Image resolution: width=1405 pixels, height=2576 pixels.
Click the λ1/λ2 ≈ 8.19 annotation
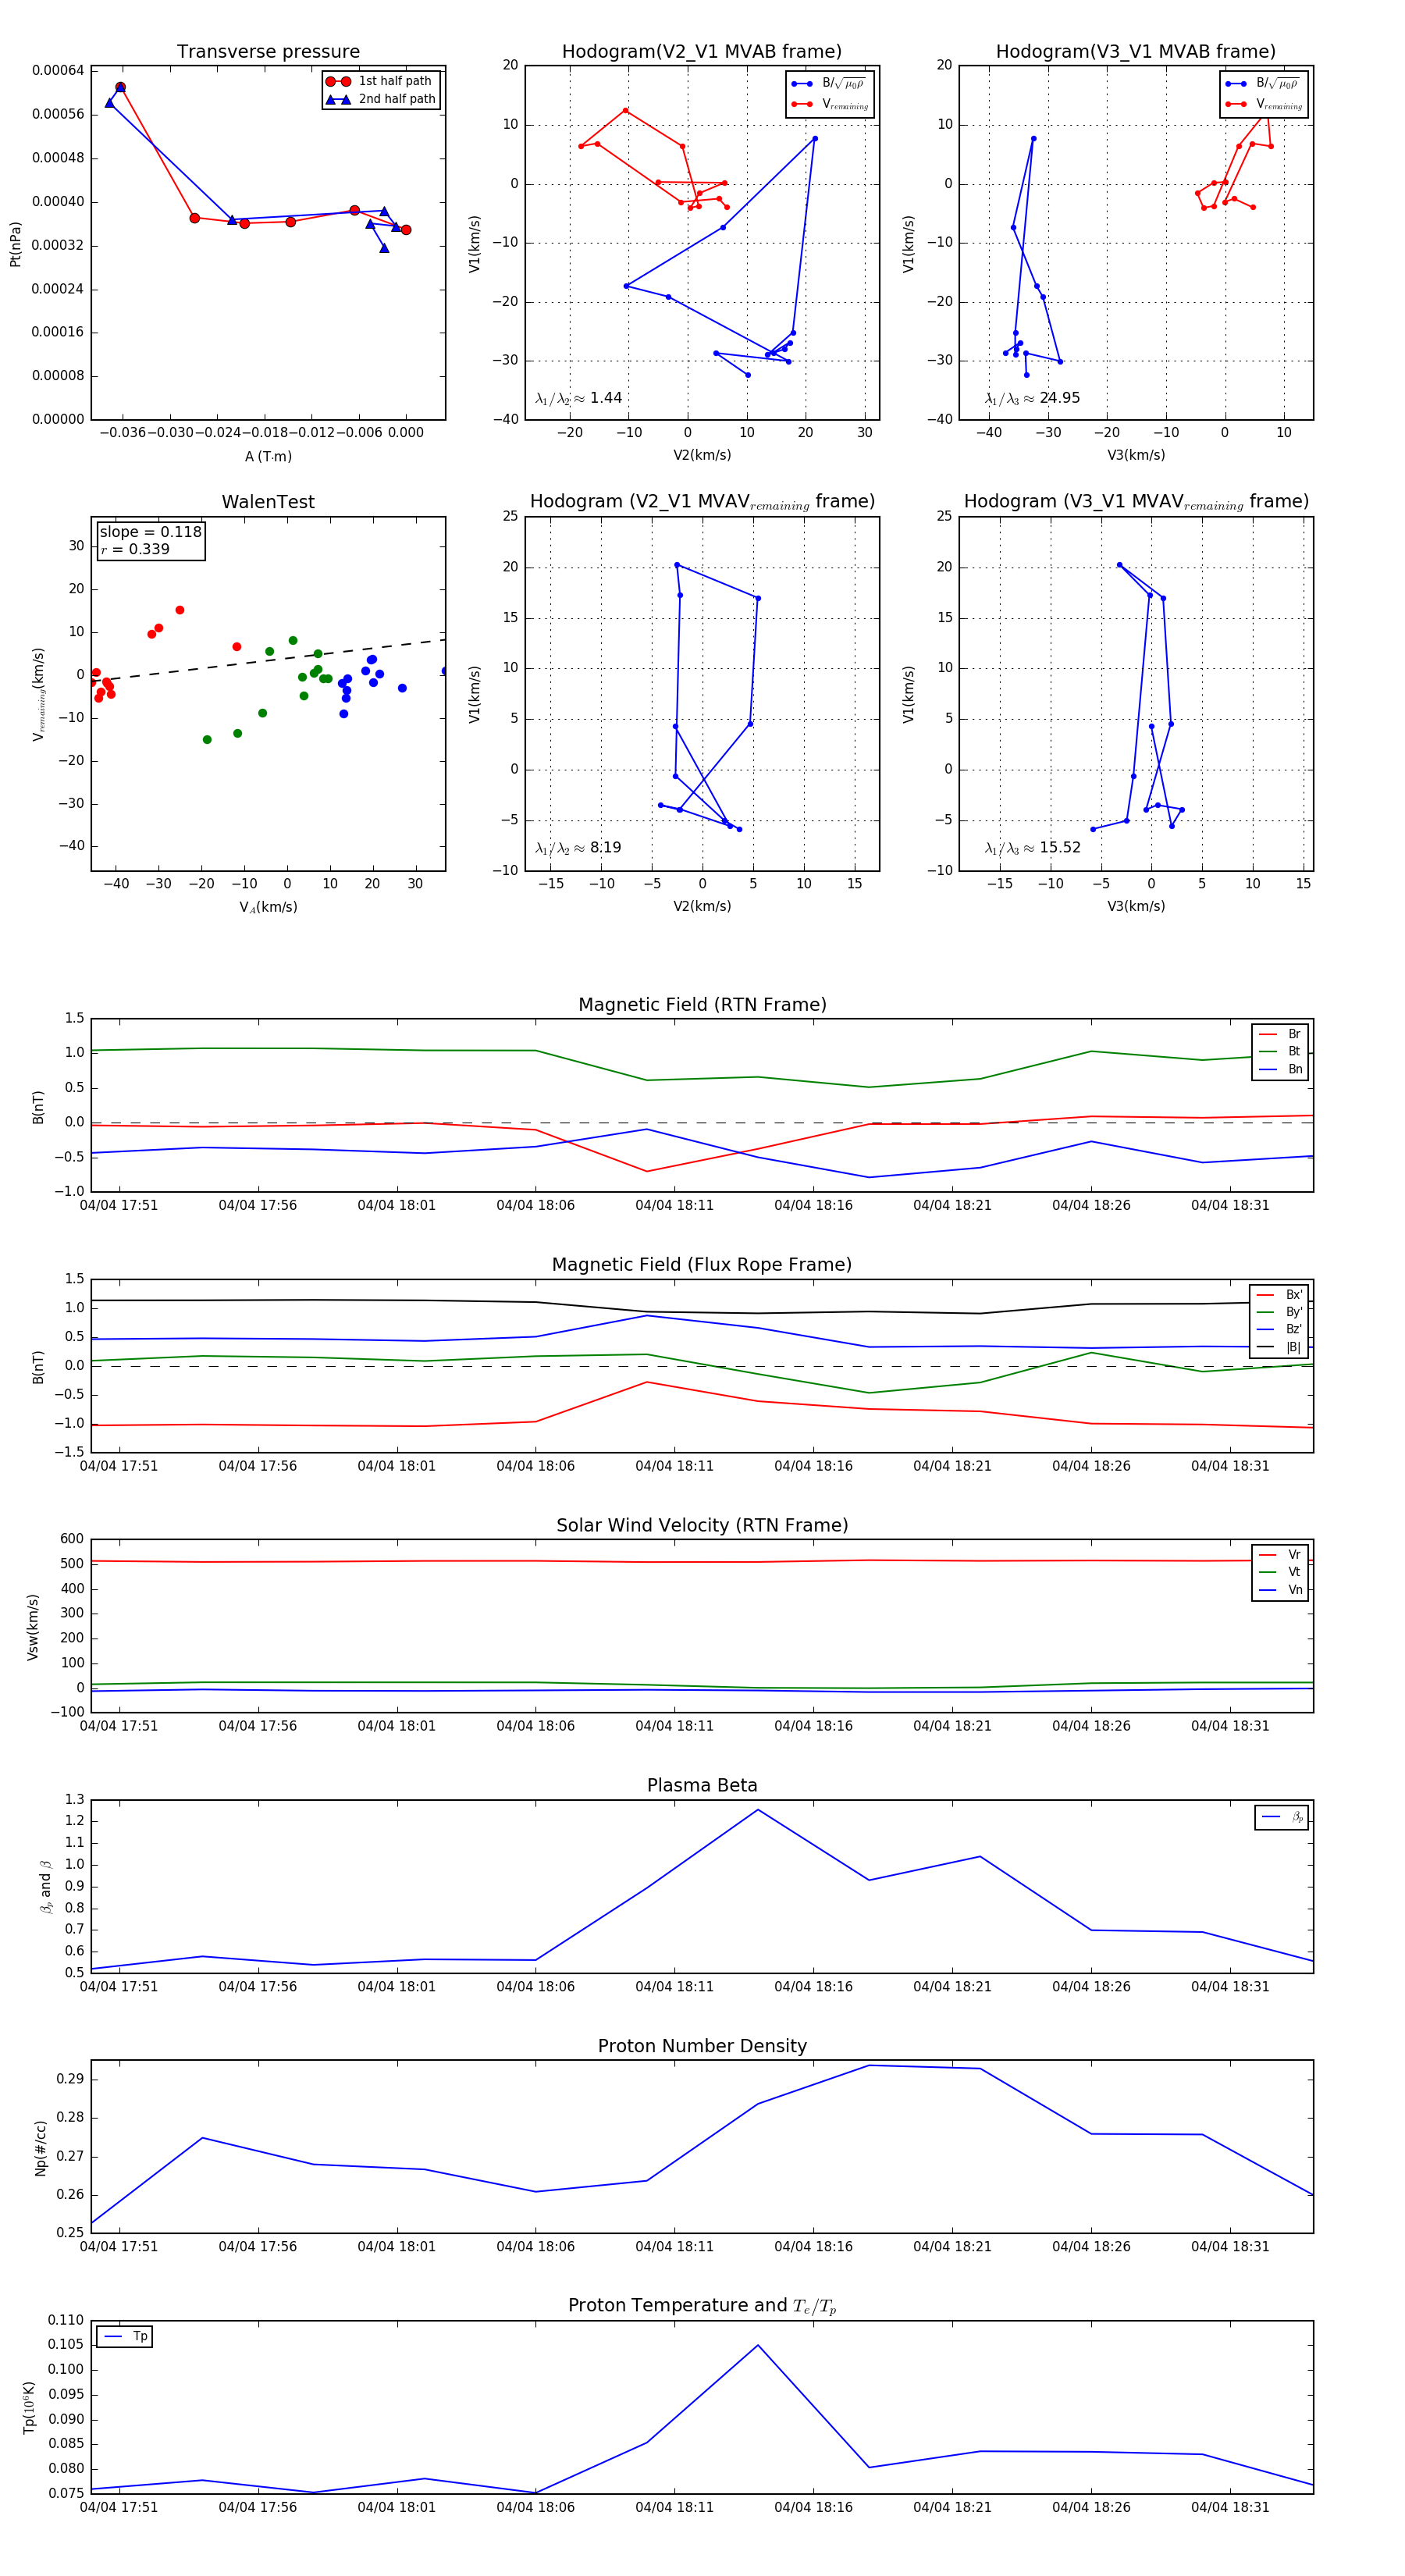tap(578, 848)
